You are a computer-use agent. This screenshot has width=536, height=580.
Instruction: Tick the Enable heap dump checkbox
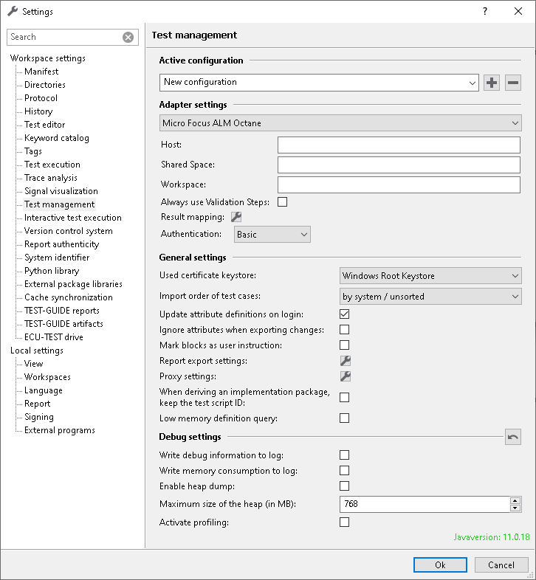(x=344, y=486)
